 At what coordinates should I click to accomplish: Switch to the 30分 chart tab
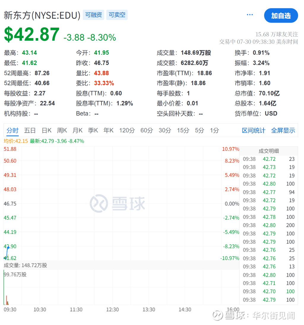point(165,130)
